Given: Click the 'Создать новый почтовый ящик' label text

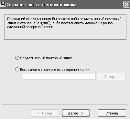Looking at the screenshot, I should [x=46, y=58].
